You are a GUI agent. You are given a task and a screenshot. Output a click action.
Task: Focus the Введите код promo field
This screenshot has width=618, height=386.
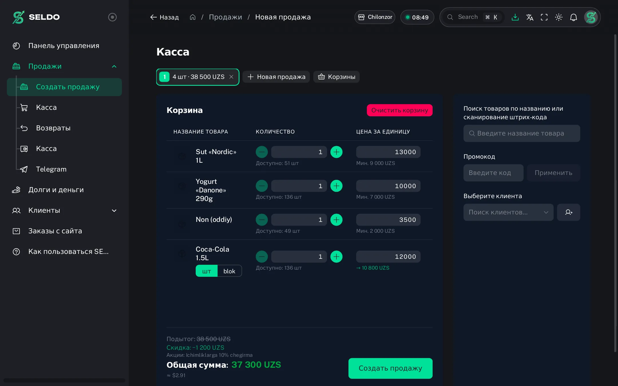click(494, 173)
